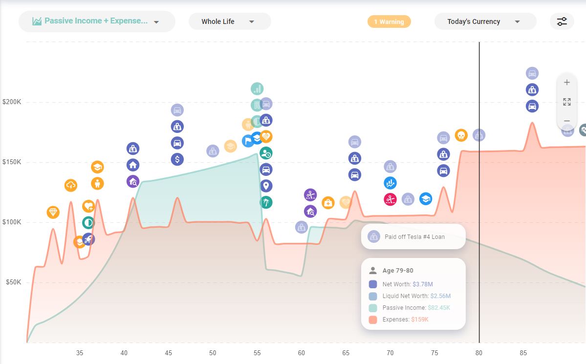Click the fit-to-screen expand icon

click(567, 102)
